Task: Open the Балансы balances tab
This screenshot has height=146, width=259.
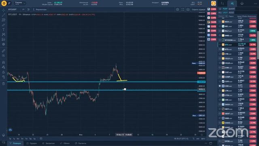Action: [x=81, y=143]
